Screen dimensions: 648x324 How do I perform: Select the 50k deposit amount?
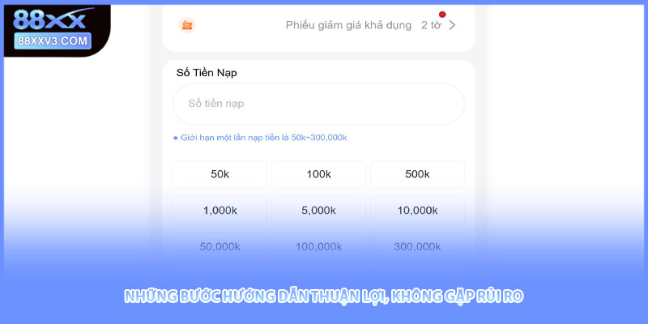click(220, 174)
